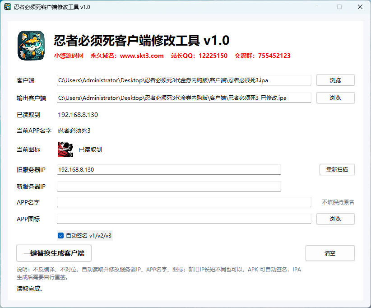Image resolution: width=371 pixels, height=308 pixels.
Task: Click the www.skt3.com domain text
Action: click(x=142, y=56)
